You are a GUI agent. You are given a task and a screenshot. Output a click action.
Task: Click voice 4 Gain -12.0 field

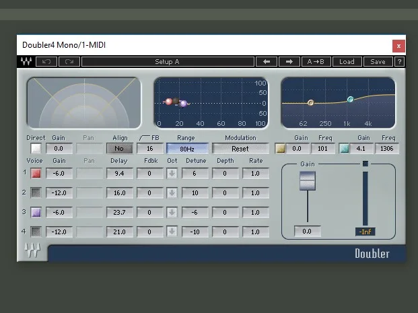pyautogui.click(x=59, y=232)
